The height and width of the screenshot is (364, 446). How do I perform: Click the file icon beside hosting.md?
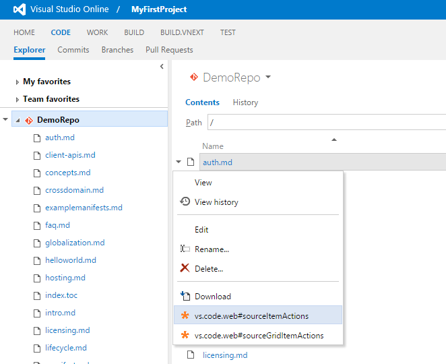37,278
